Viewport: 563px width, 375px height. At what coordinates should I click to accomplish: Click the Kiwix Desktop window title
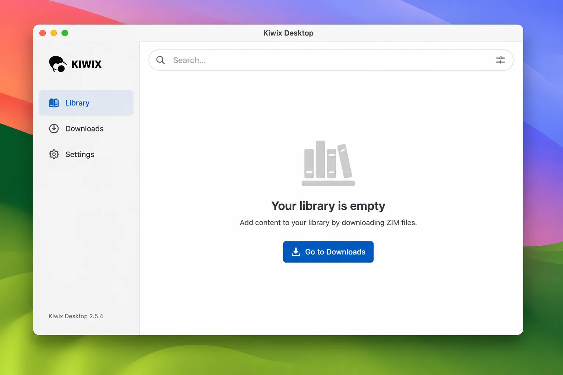(x=288, y=33)
